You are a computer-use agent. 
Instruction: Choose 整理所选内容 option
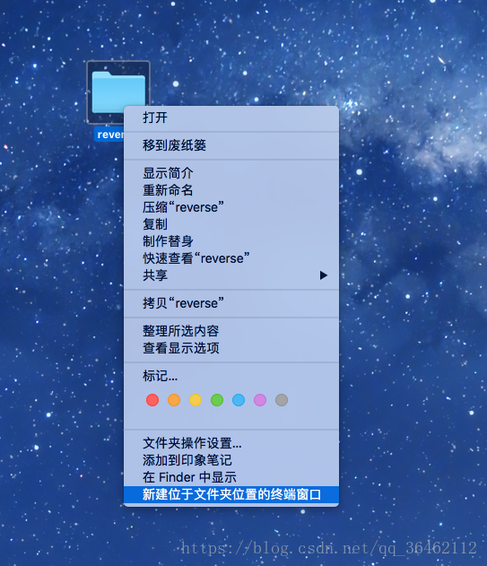tap(231, 331)
